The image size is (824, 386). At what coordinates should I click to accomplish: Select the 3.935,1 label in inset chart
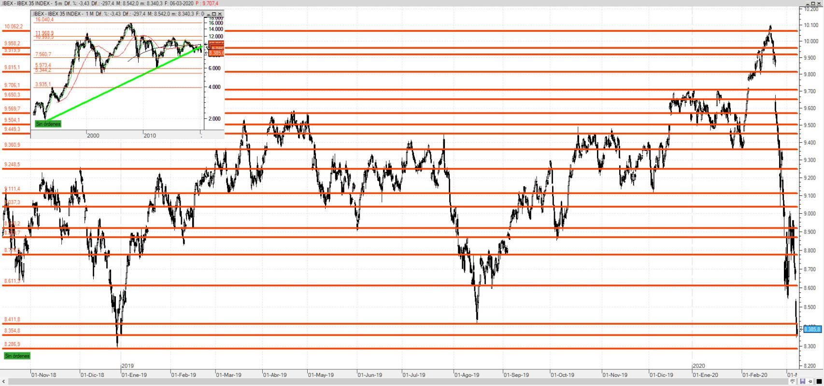pos(43,84)
